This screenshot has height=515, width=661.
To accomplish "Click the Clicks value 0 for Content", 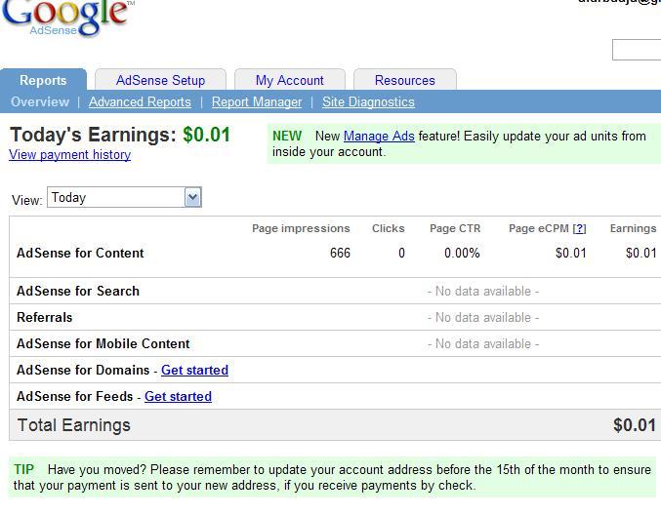I will [401, 253].
